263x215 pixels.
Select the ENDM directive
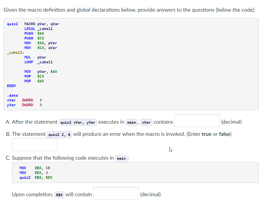(11, 86)
